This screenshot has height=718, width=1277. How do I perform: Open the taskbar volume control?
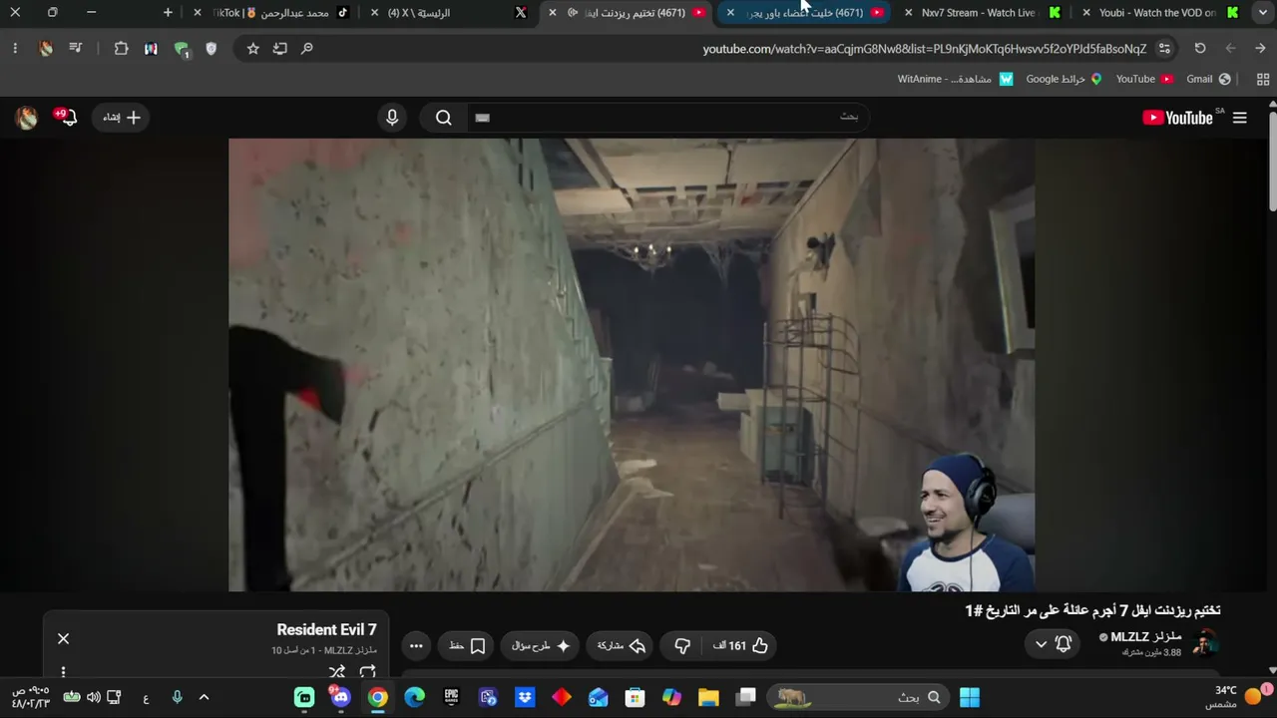[93, 697]
